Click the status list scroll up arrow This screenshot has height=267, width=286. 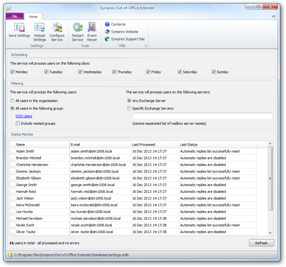[270, 144]
